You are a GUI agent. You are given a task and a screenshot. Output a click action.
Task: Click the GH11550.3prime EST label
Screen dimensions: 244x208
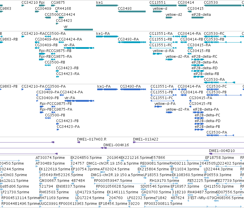click(219, 186)
